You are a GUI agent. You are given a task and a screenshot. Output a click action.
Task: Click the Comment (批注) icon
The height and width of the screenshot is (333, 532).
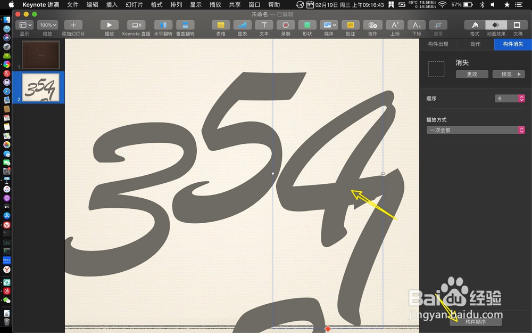pos(351,25)
